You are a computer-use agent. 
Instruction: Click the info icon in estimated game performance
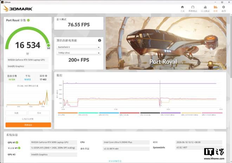(99, 40)
